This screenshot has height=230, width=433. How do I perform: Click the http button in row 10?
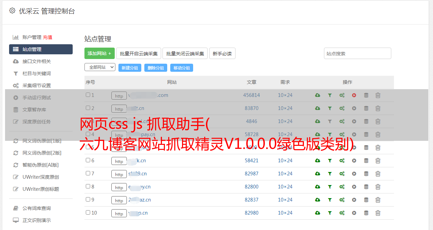[119, 213]
